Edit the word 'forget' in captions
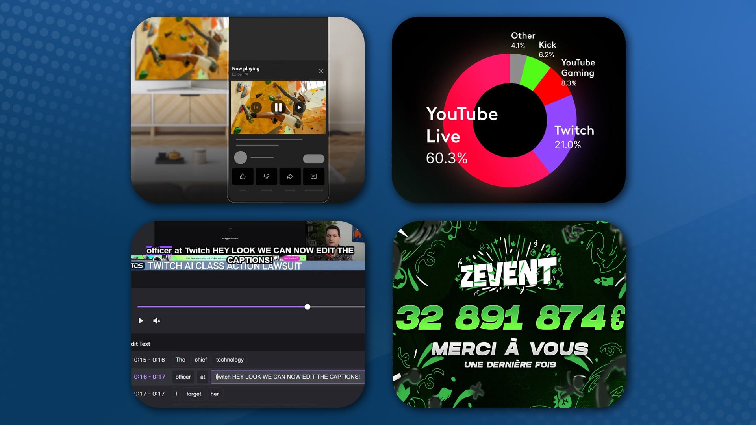This screenshot has height=425, width=756. click(194, 394)
